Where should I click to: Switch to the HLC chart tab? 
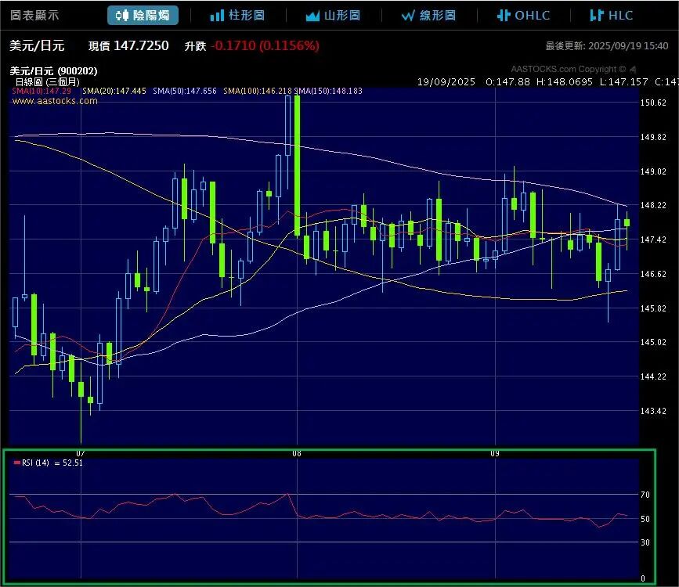coord(611,16)
